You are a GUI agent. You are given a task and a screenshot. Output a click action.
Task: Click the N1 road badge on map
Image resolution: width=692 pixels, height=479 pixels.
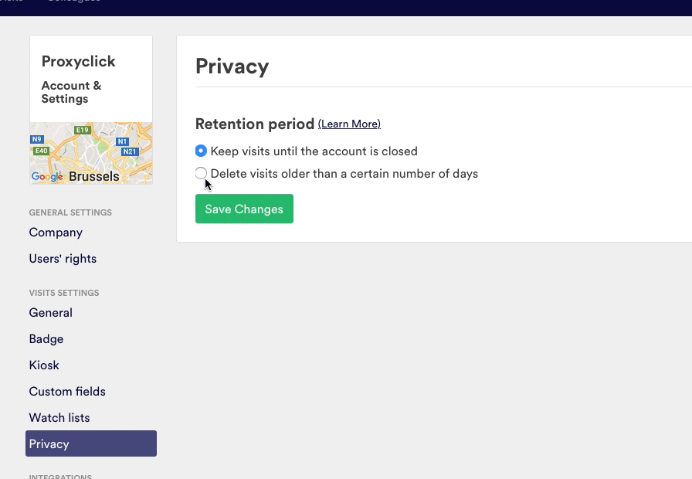point(122,142)
